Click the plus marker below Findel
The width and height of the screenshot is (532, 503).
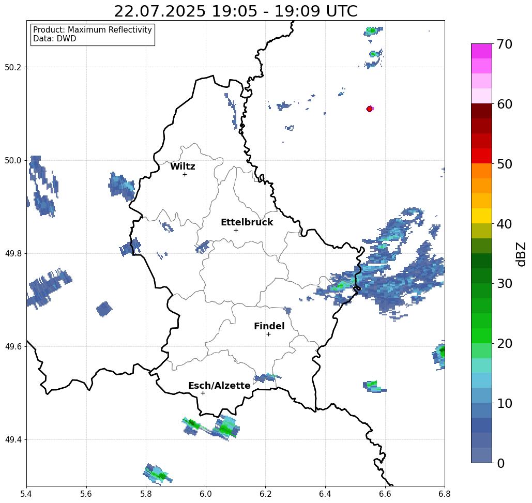268,334
